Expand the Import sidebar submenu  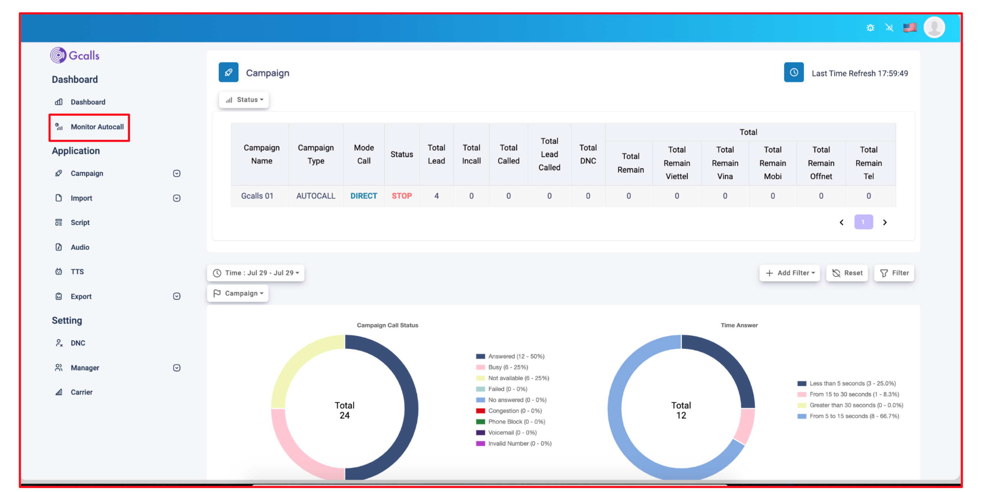176,198
